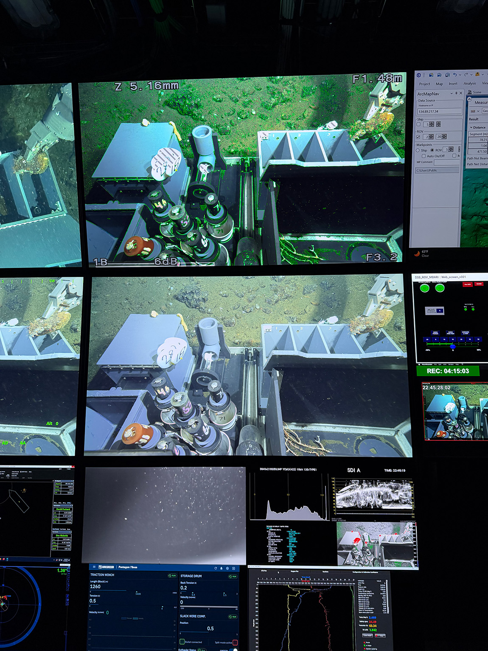Toggle the Outhauler Status switch
Screen dimensions: 488x651
(233, 649)
